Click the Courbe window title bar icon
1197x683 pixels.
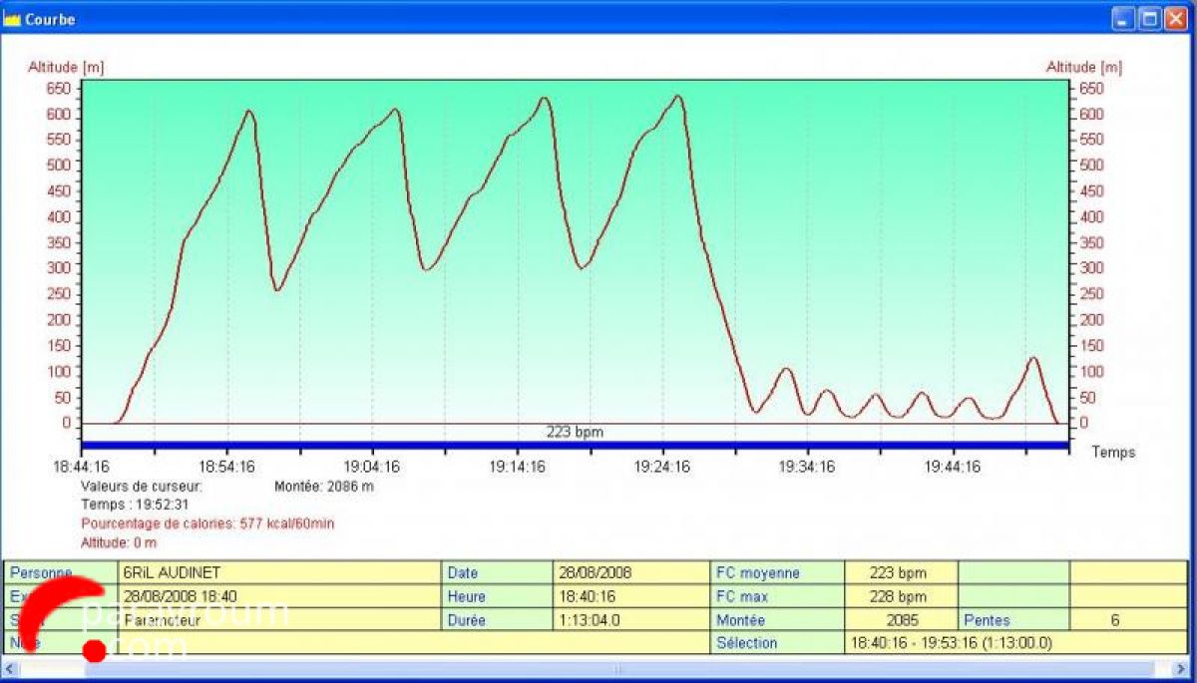pos(12,19)
